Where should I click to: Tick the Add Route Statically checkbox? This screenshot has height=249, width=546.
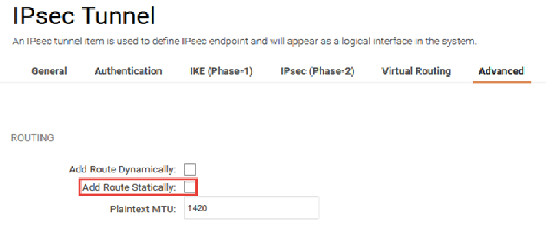point(190,187)
